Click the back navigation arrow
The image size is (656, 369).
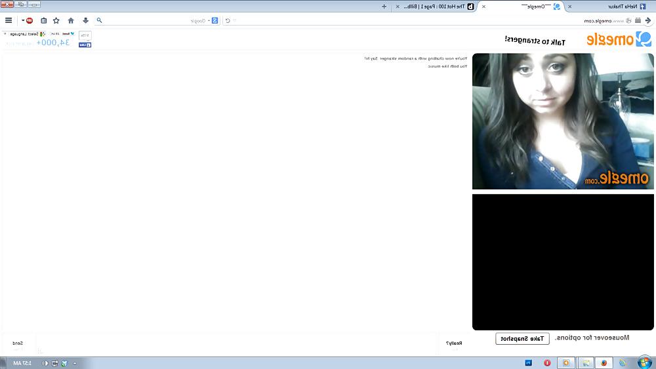click(x=648, y=20)
